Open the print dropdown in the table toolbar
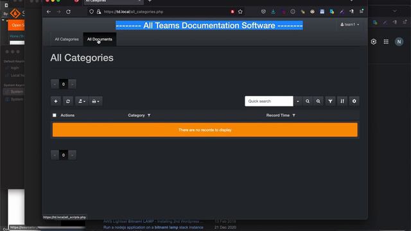This screenshot has width=411, height=231. [x=96, y=101]
